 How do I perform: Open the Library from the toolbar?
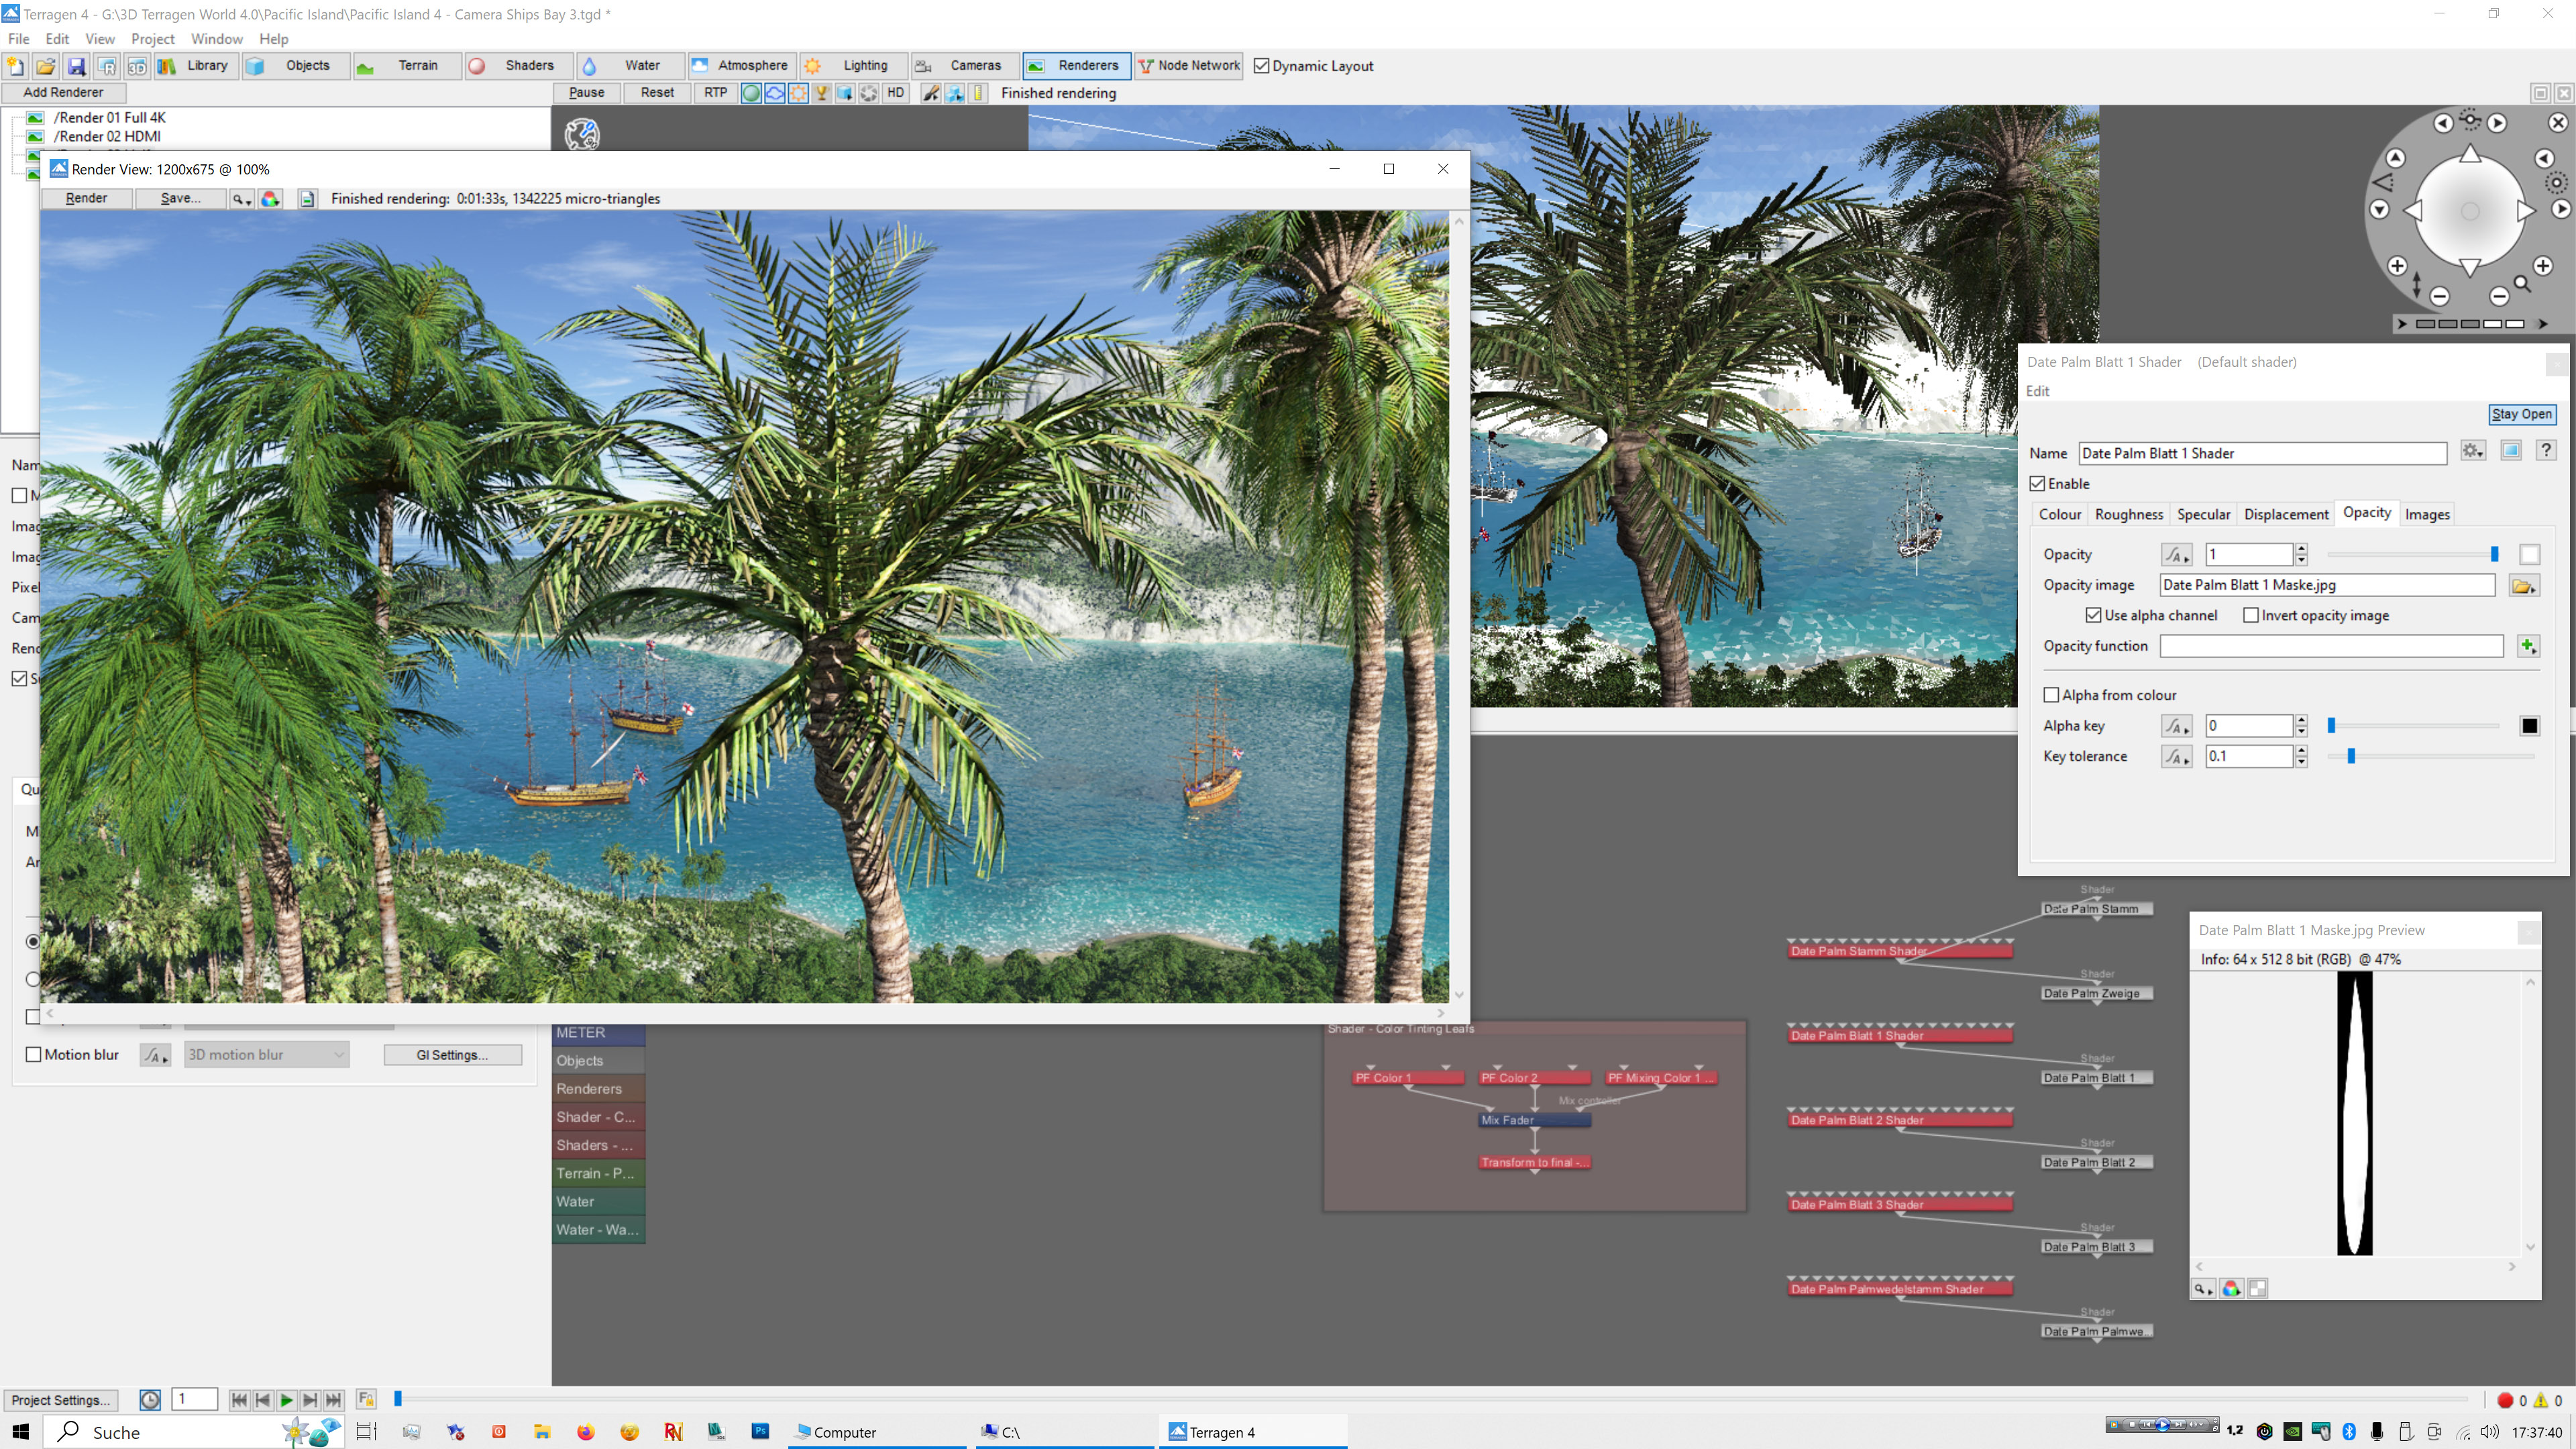196,66
